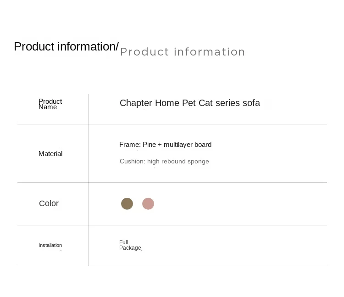The width and height of the screenshot is (344, 297).
Task: Click "Frame: Pine + multilayer board" line
Action: 165,145
